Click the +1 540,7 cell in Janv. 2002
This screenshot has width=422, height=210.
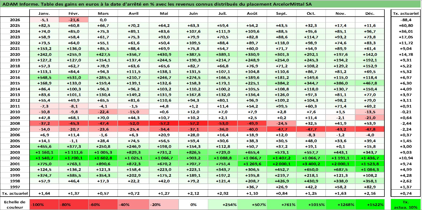click(x=44, y=158)
